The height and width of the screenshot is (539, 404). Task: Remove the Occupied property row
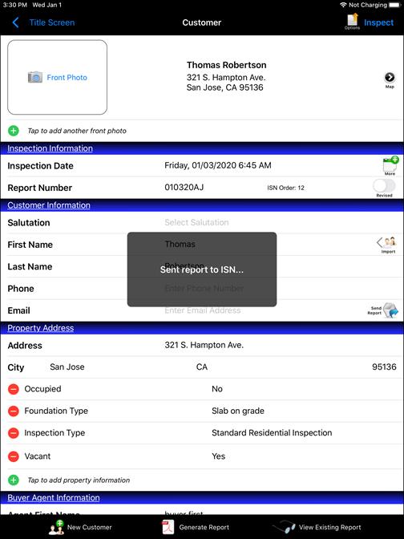tap(14, 389)
